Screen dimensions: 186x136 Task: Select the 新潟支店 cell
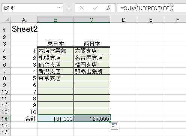pyautogui.click(x=55, y=71)
